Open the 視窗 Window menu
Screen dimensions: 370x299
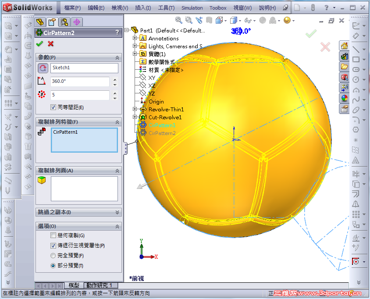242,8
